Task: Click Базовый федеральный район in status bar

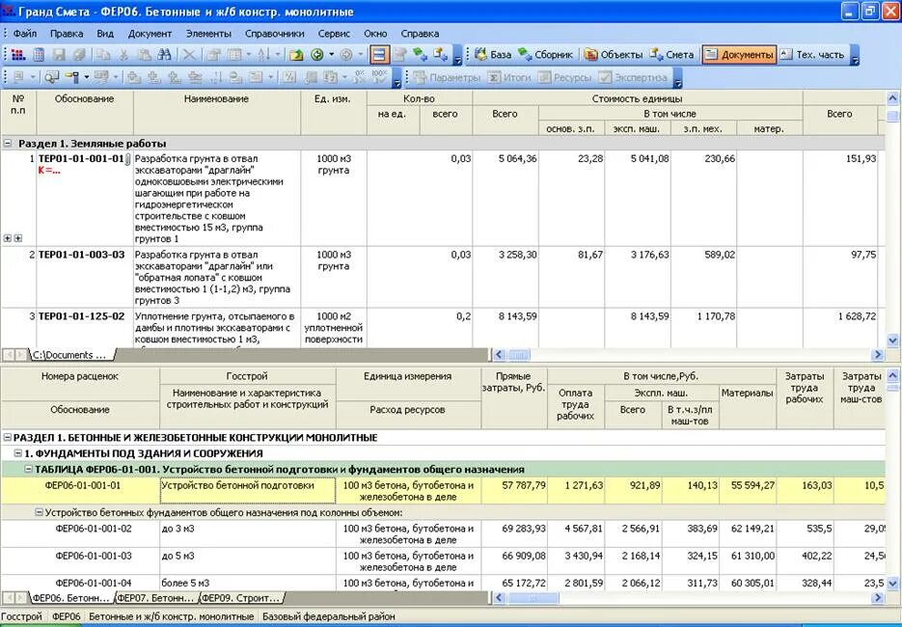Action: (x=328, y=616)
